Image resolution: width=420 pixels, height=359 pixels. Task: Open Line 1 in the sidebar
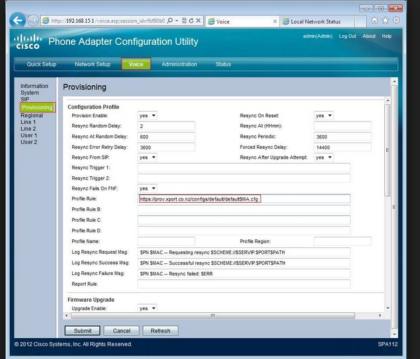[x=28, y=122]
